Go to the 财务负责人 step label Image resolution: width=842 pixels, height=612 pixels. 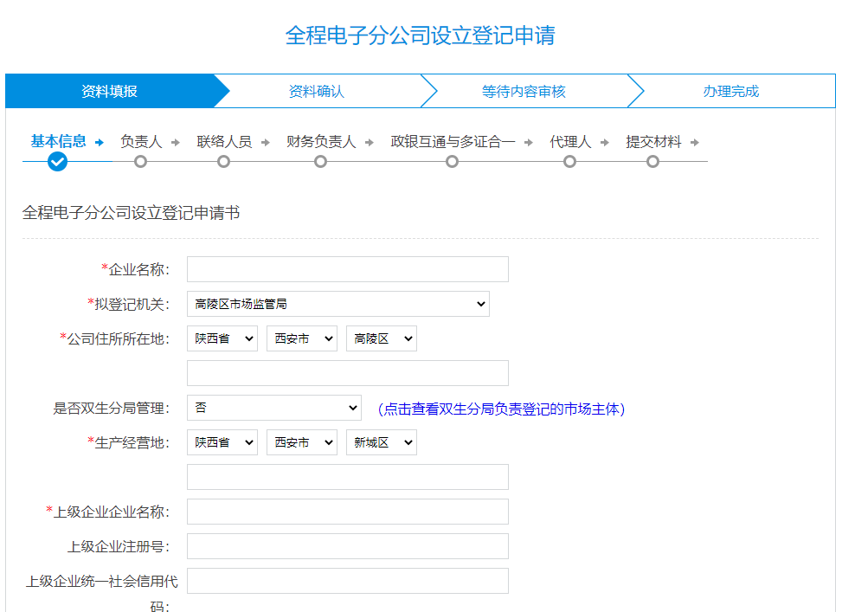(x=321, y=142)
